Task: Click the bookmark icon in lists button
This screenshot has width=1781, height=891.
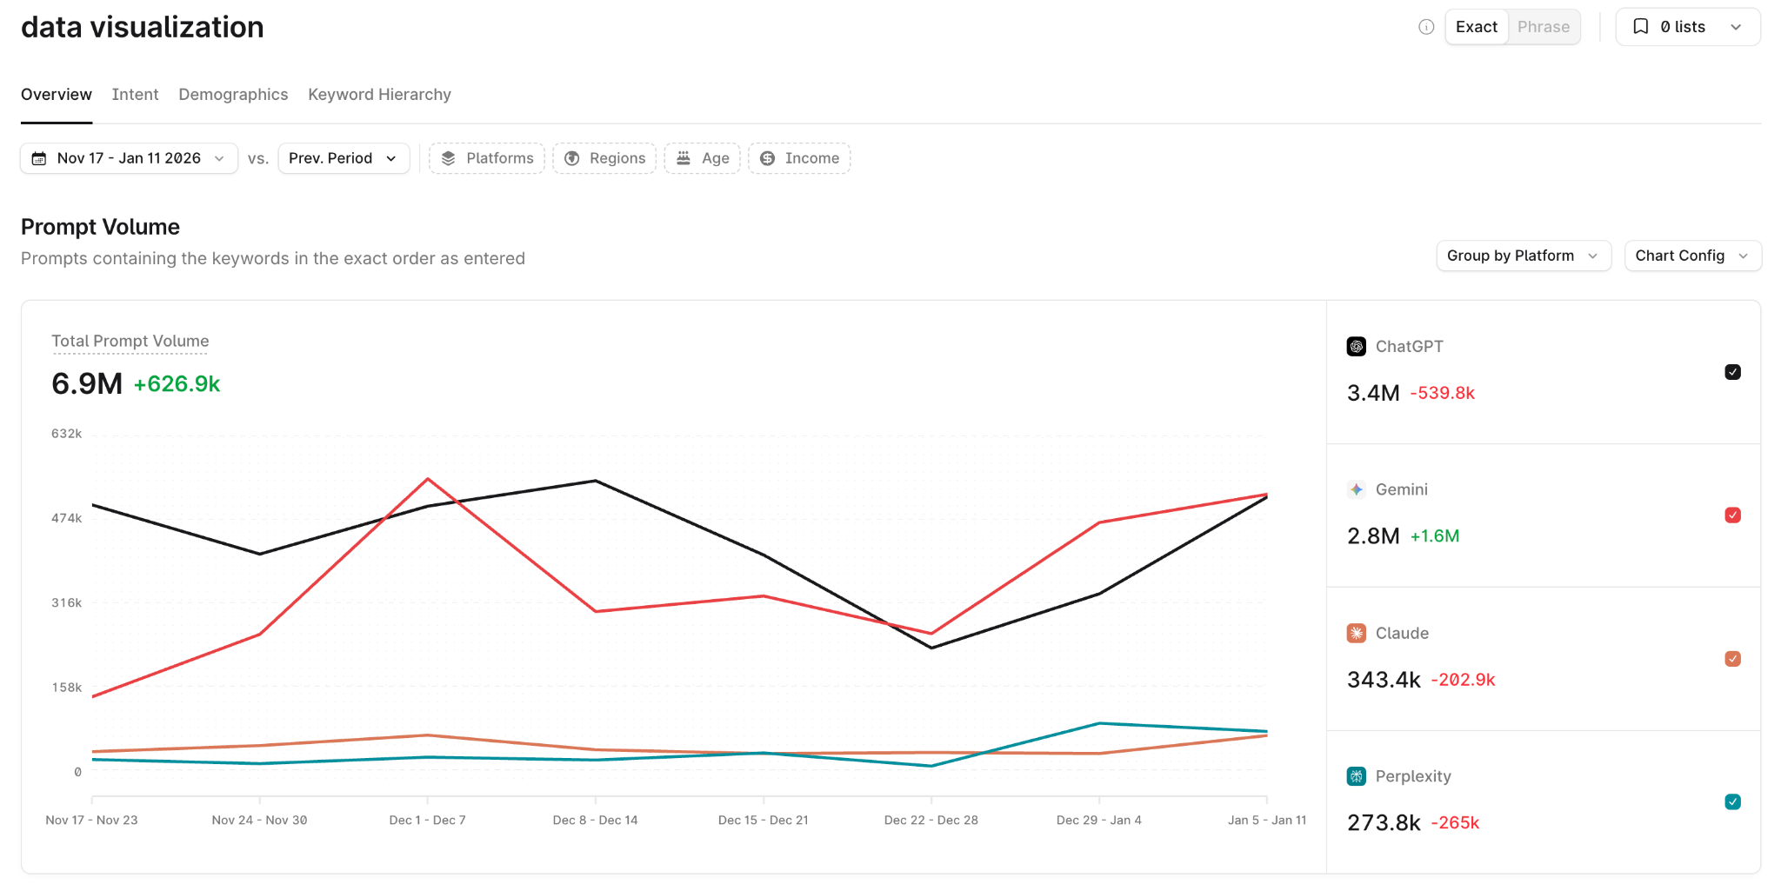Action: [1640, 27]
